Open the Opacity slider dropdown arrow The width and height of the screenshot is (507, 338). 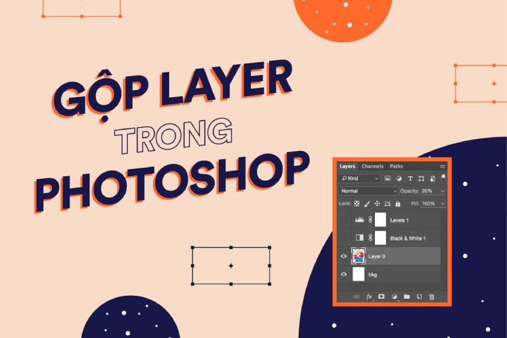[442, 191]
